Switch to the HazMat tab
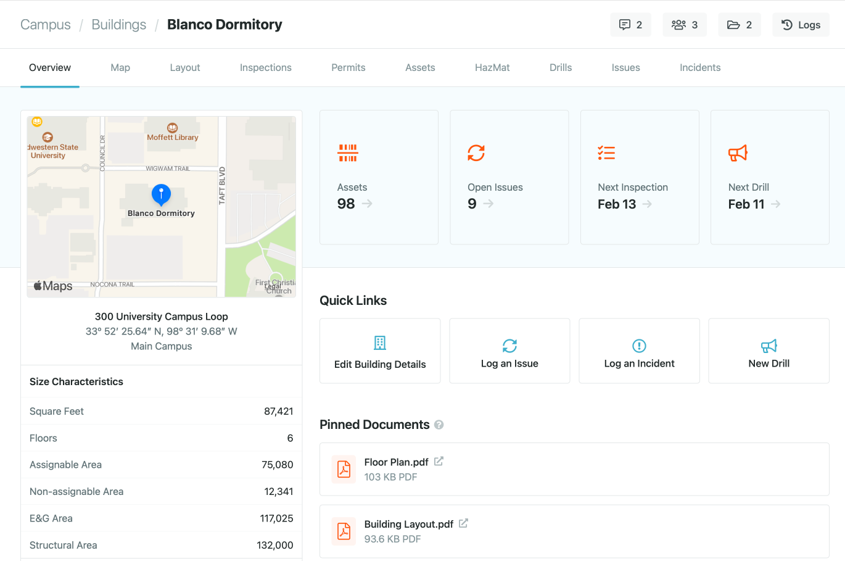The height and width of the screenshot is (561, 845). pos(492,68)
